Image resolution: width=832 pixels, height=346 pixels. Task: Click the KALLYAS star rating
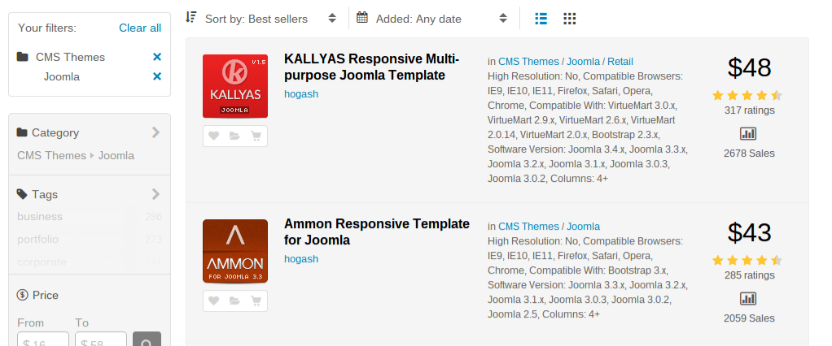tap(747, 95)
